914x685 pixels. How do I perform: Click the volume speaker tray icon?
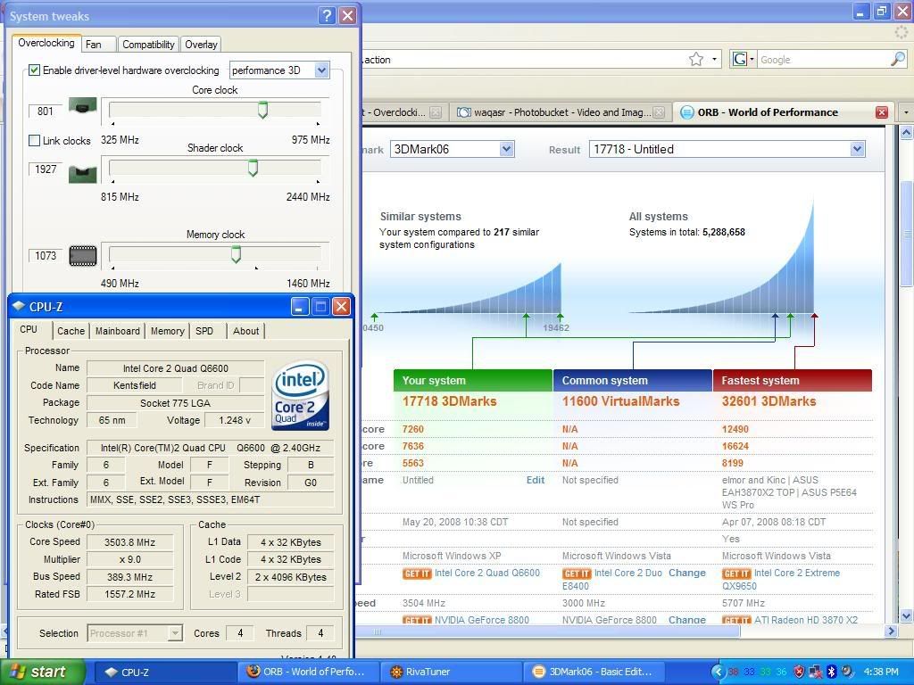coord(847,673)
